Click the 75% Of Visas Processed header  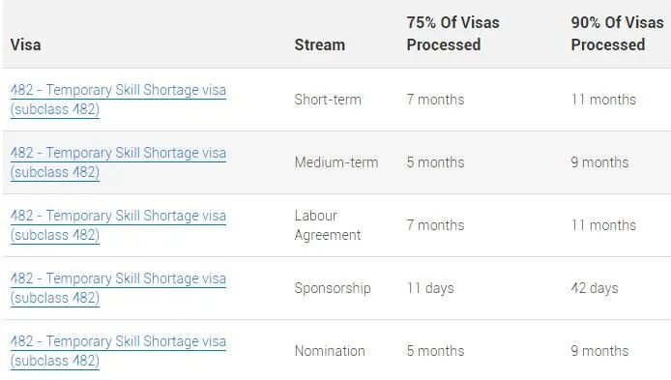point(452,34)
